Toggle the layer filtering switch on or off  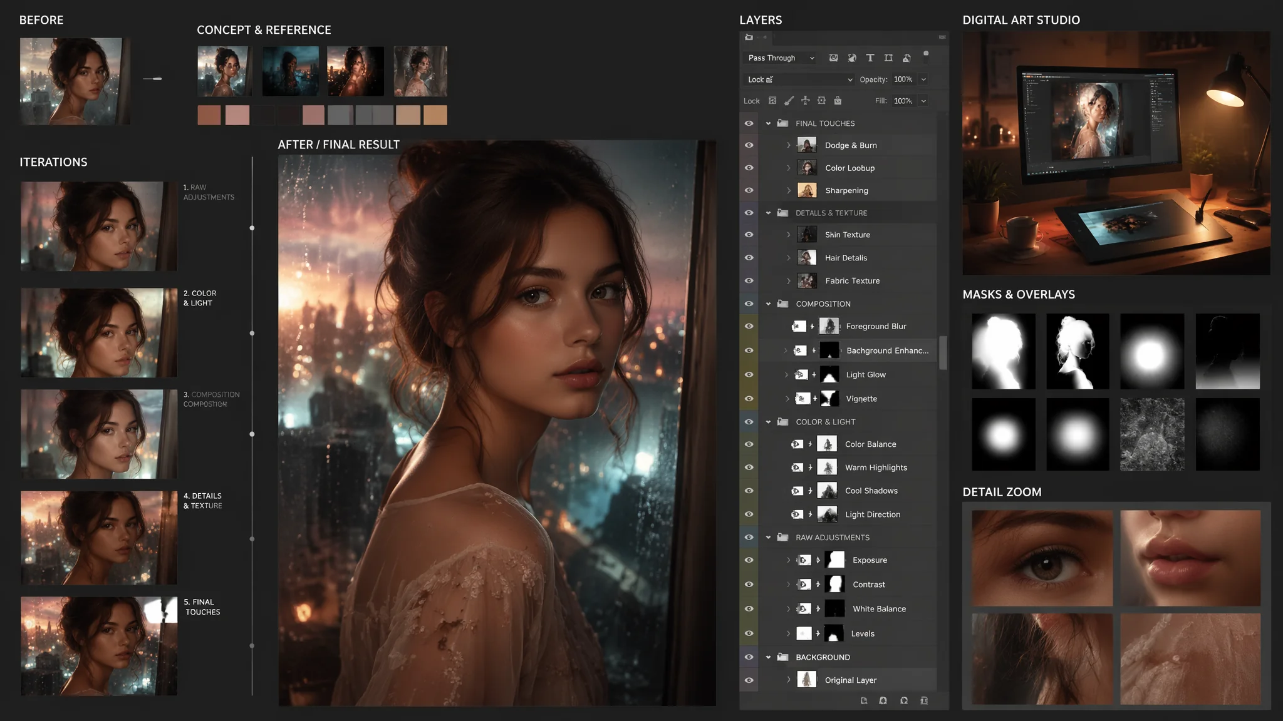click(926, 56)
